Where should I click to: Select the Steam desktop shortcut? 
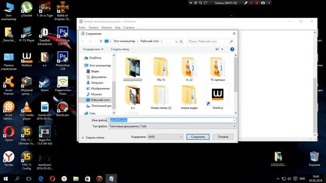click(44, 84)
